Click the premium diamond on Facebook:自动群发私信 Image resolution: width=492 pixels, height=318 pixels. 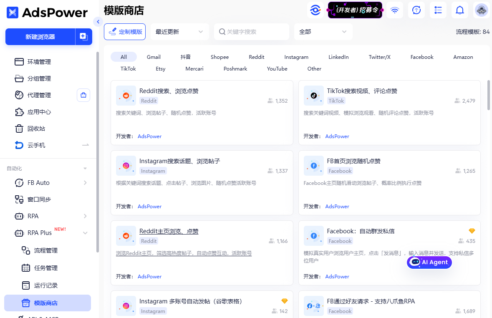472,231
